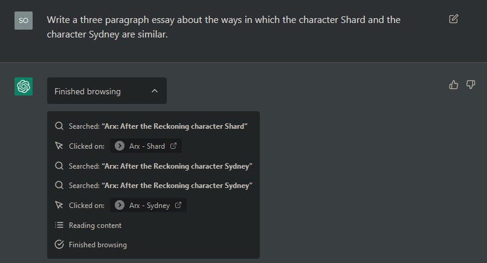This screenshot has height=263, width=487.
Task: Click external link icon next to Arx - Sydney
Action: click(178, 205)
